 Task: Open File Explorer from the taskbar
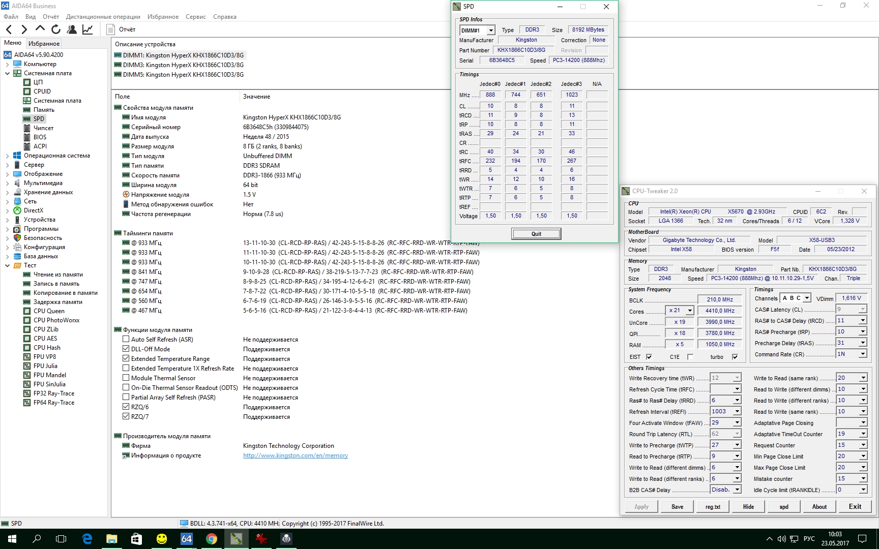tap(112, 539)
